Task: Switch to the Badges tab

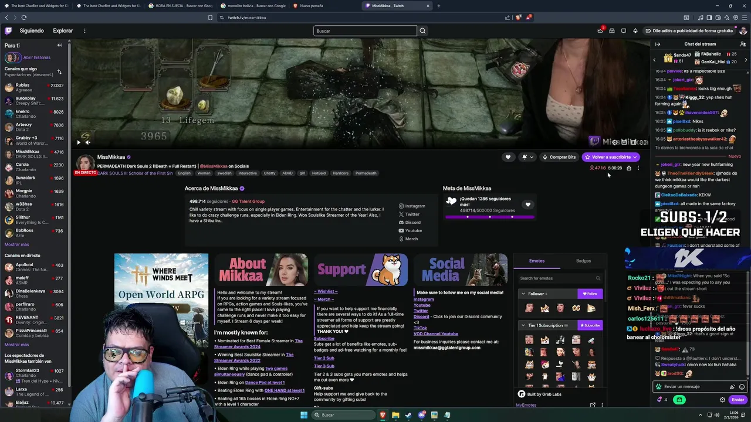Action: [583, 261]
